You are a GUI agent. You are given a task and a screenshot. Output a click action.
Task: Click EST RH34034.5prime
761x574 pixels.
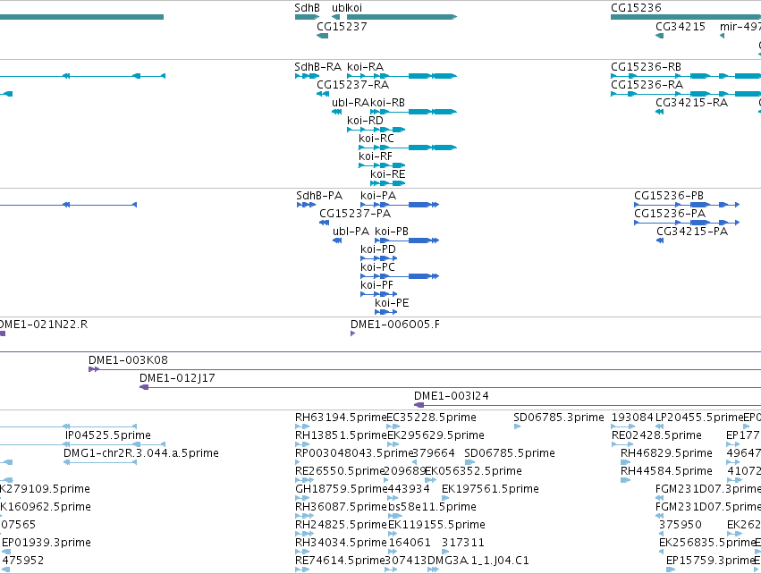pos(341,543)
